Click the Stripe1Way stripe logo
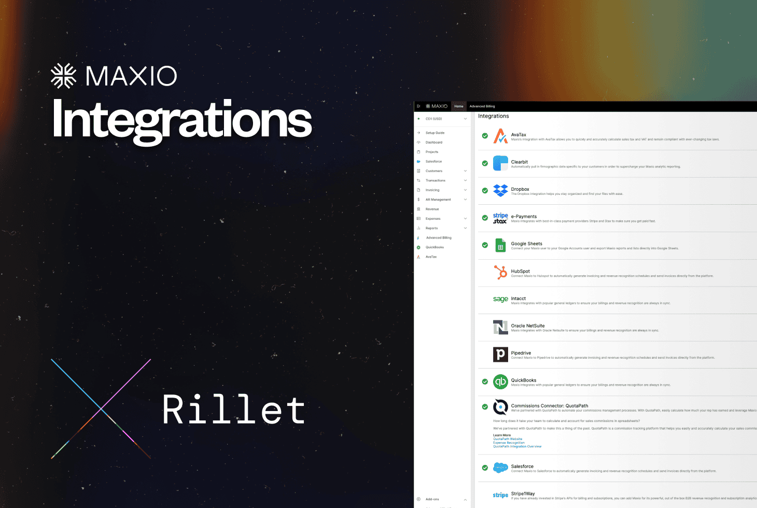This screenshot has height=508, width=757. (x=500, y=495)
